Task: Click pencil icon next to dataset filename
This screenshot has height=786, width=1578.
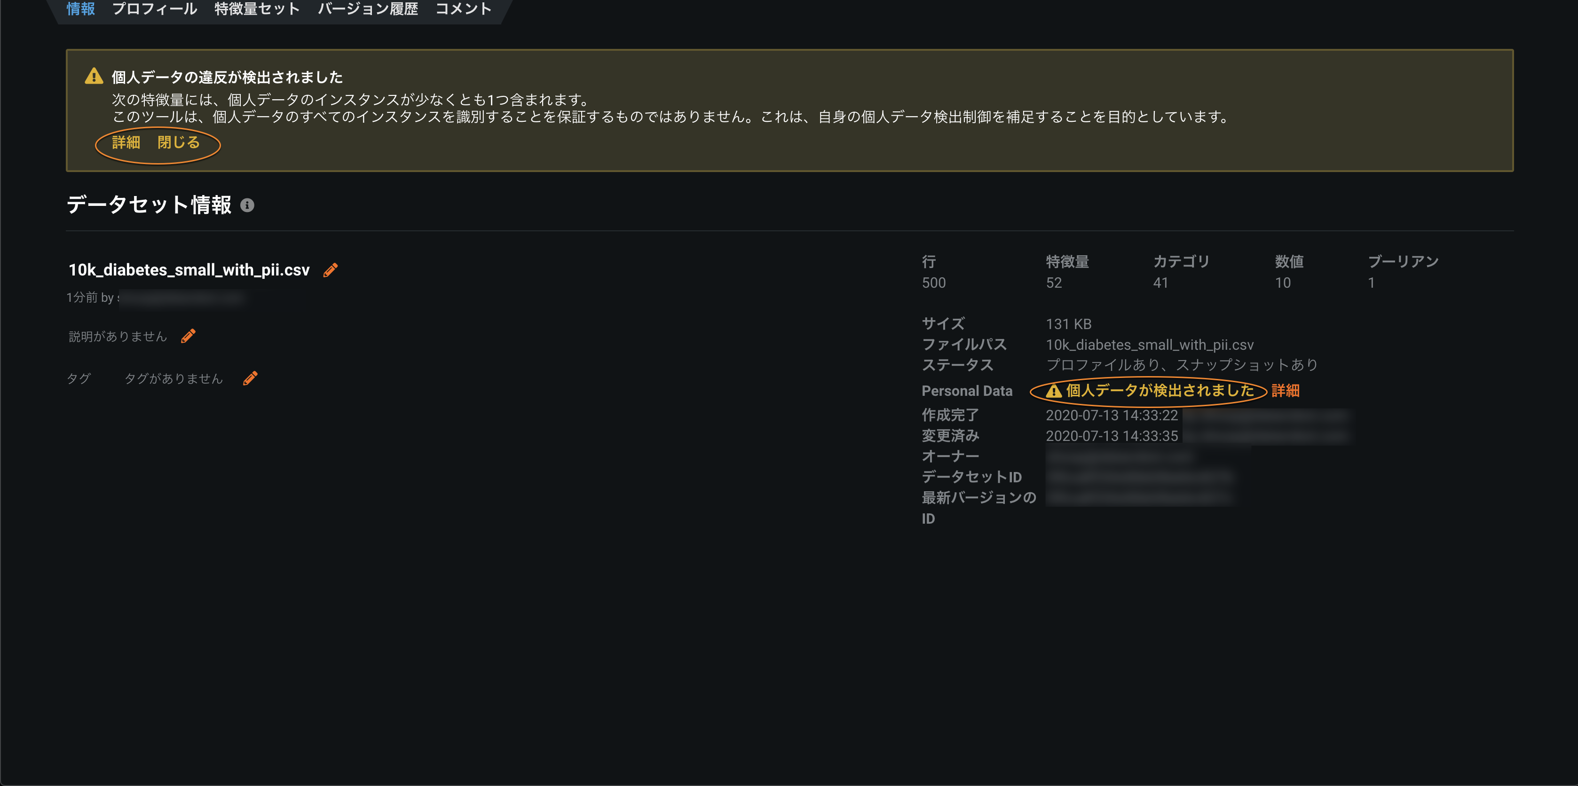Action: pos(330,270)
